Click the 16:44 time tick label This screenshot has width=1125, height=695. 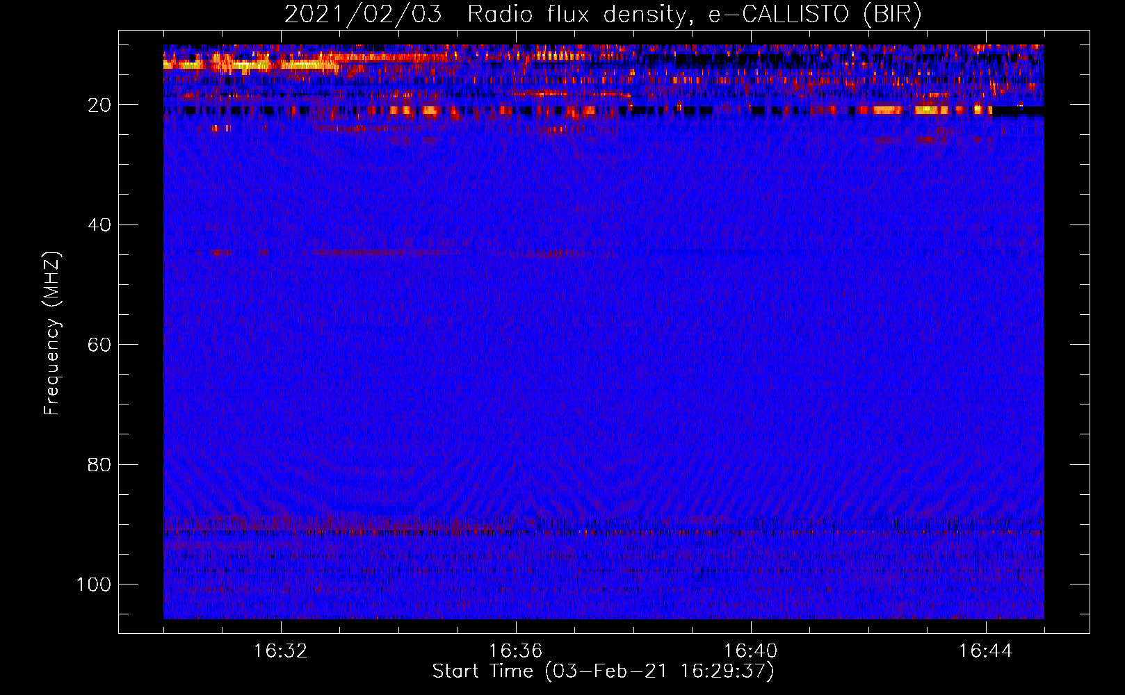tap(985, 651)
